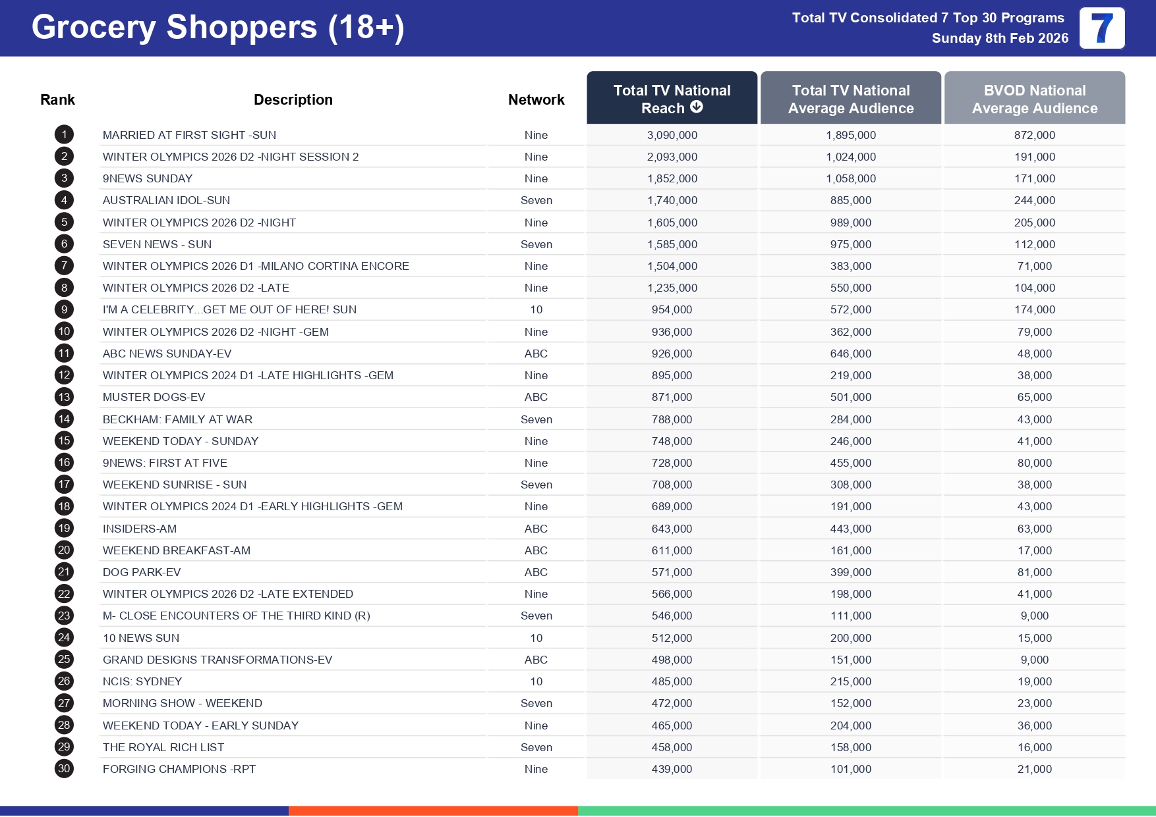Image resolution: width=1156 pixels, height=817 pixels.
Task: Click the Description column header
Action: (x=293, y=99)
